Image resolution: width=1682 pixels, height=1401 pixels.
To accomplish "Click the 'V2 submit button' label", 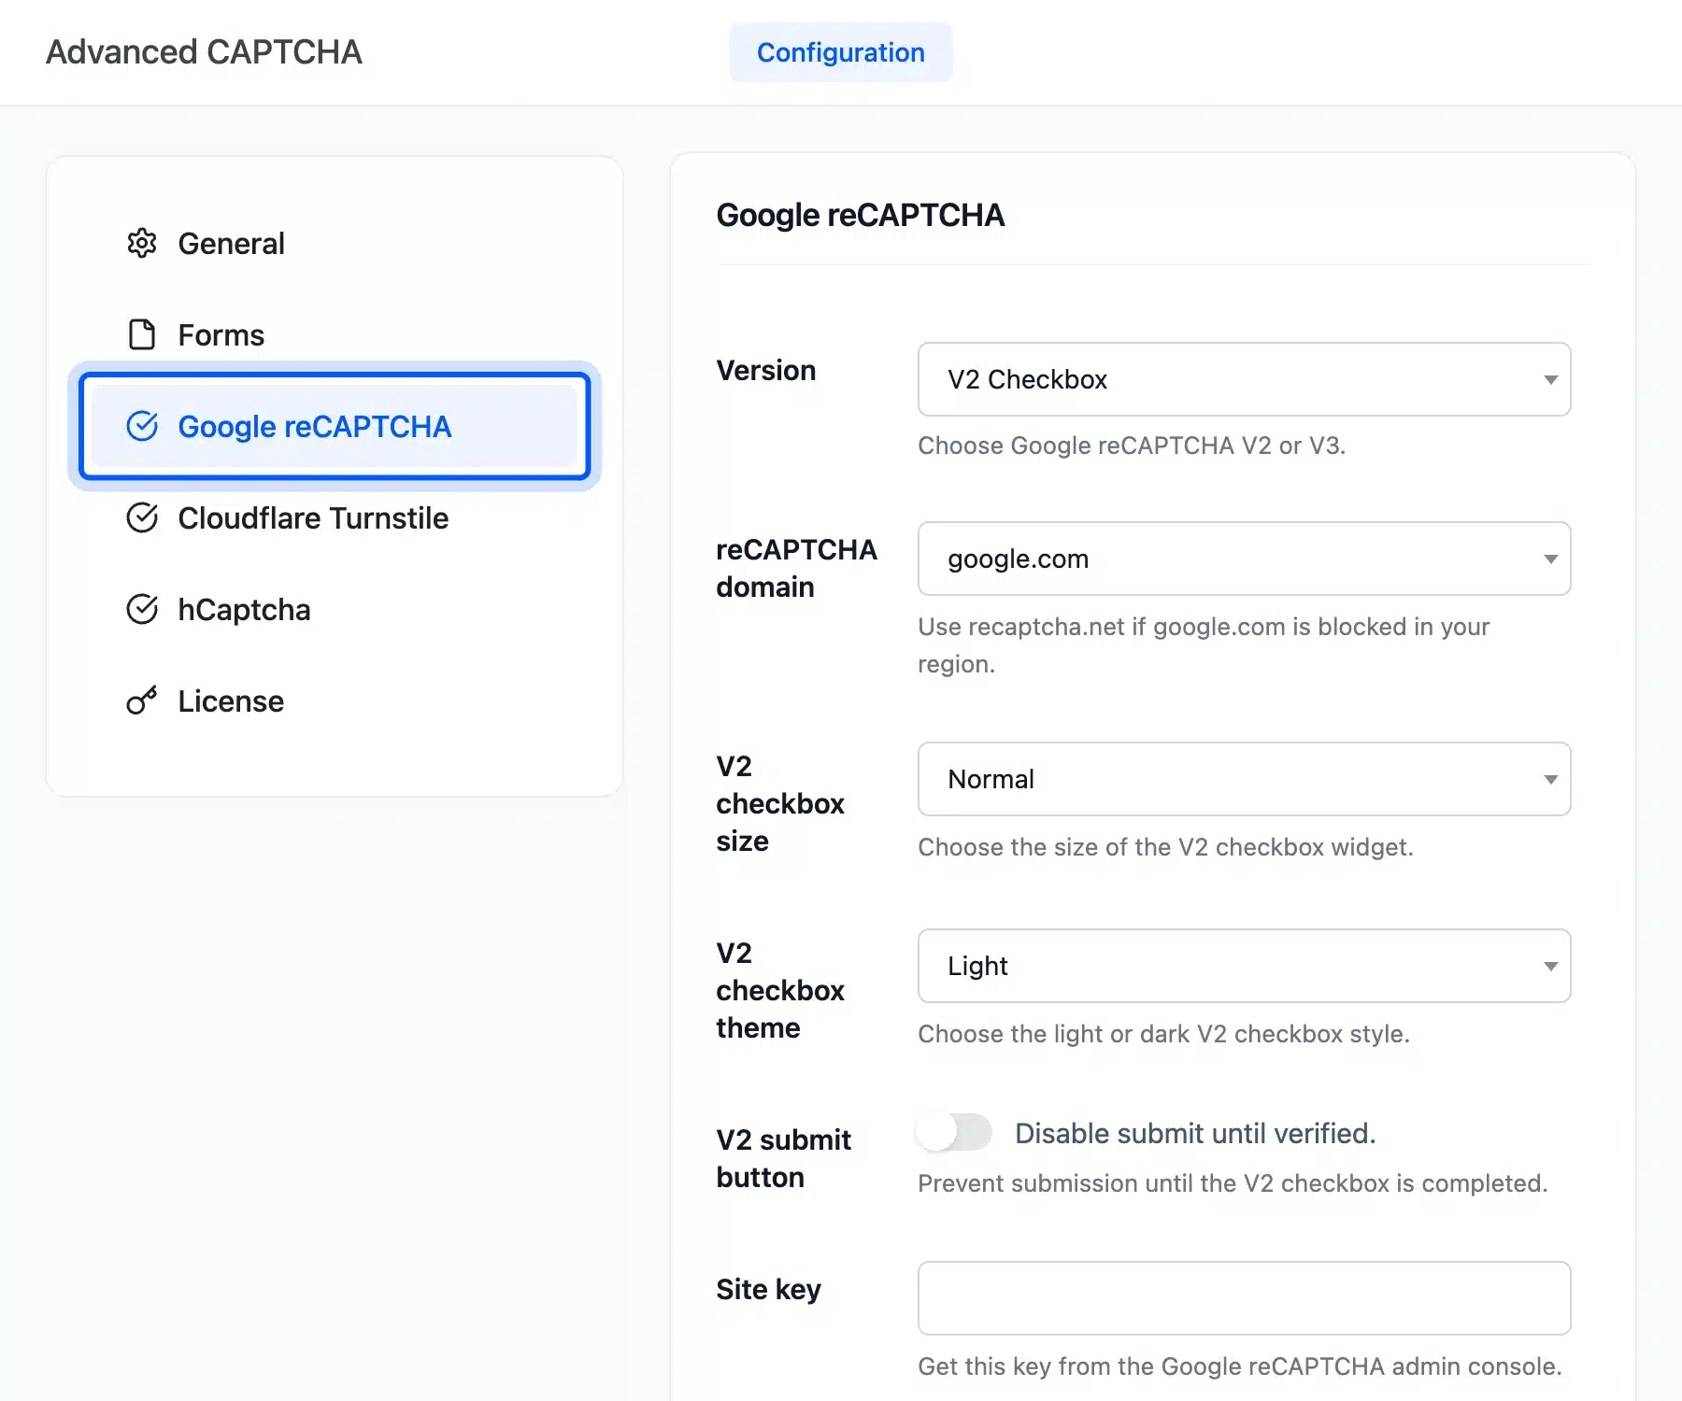I will pyautogui.click(x=783, y=1158).
